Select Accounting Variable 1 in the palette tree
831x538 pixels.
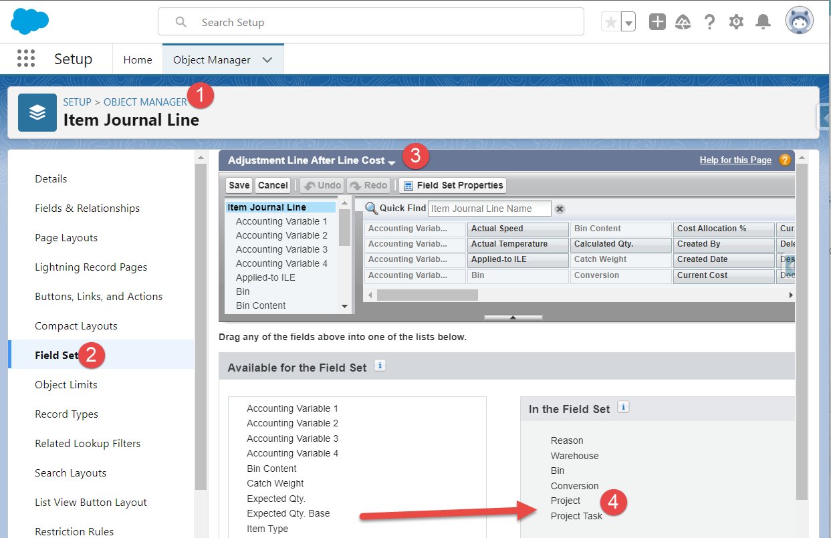(x=281, y=221)
